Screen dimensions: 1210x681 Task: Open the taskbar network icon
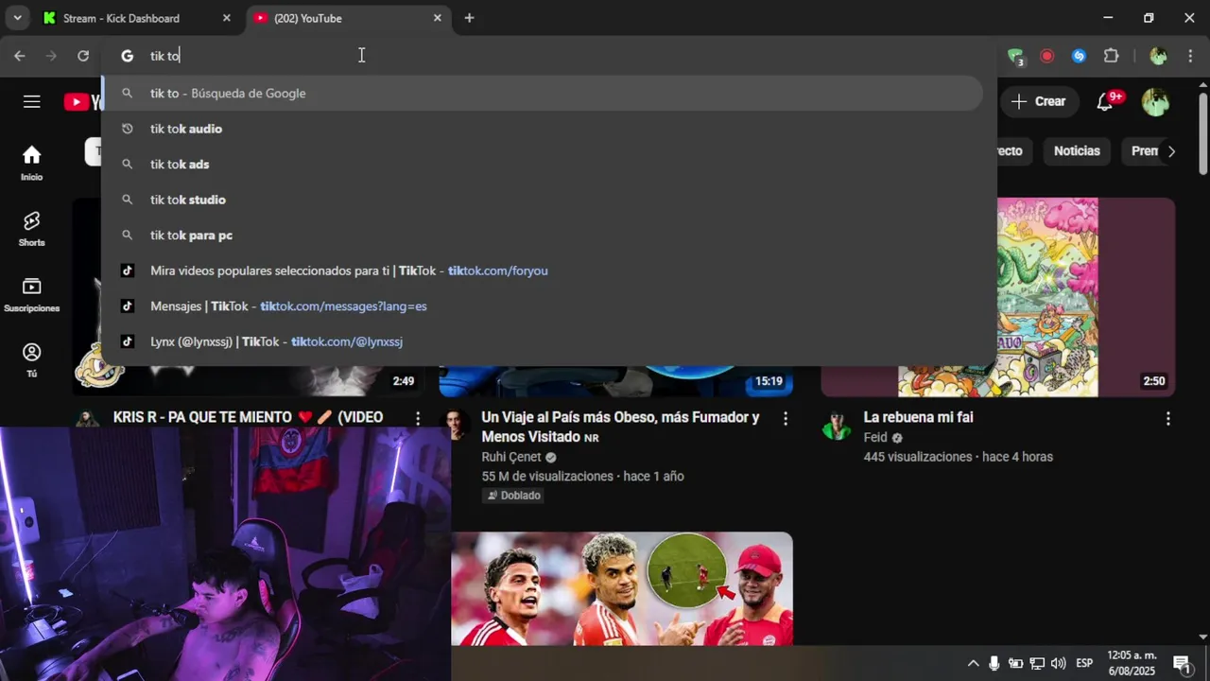[x=1037, y=663]
